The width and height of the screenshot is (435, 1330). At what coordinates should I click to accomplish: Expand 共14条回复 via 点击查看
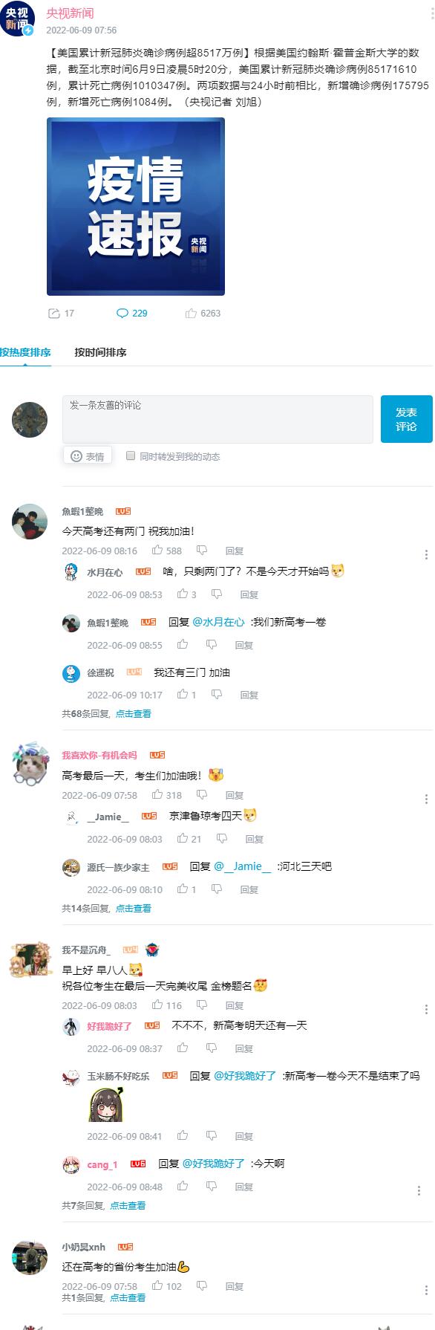[134, 909]
